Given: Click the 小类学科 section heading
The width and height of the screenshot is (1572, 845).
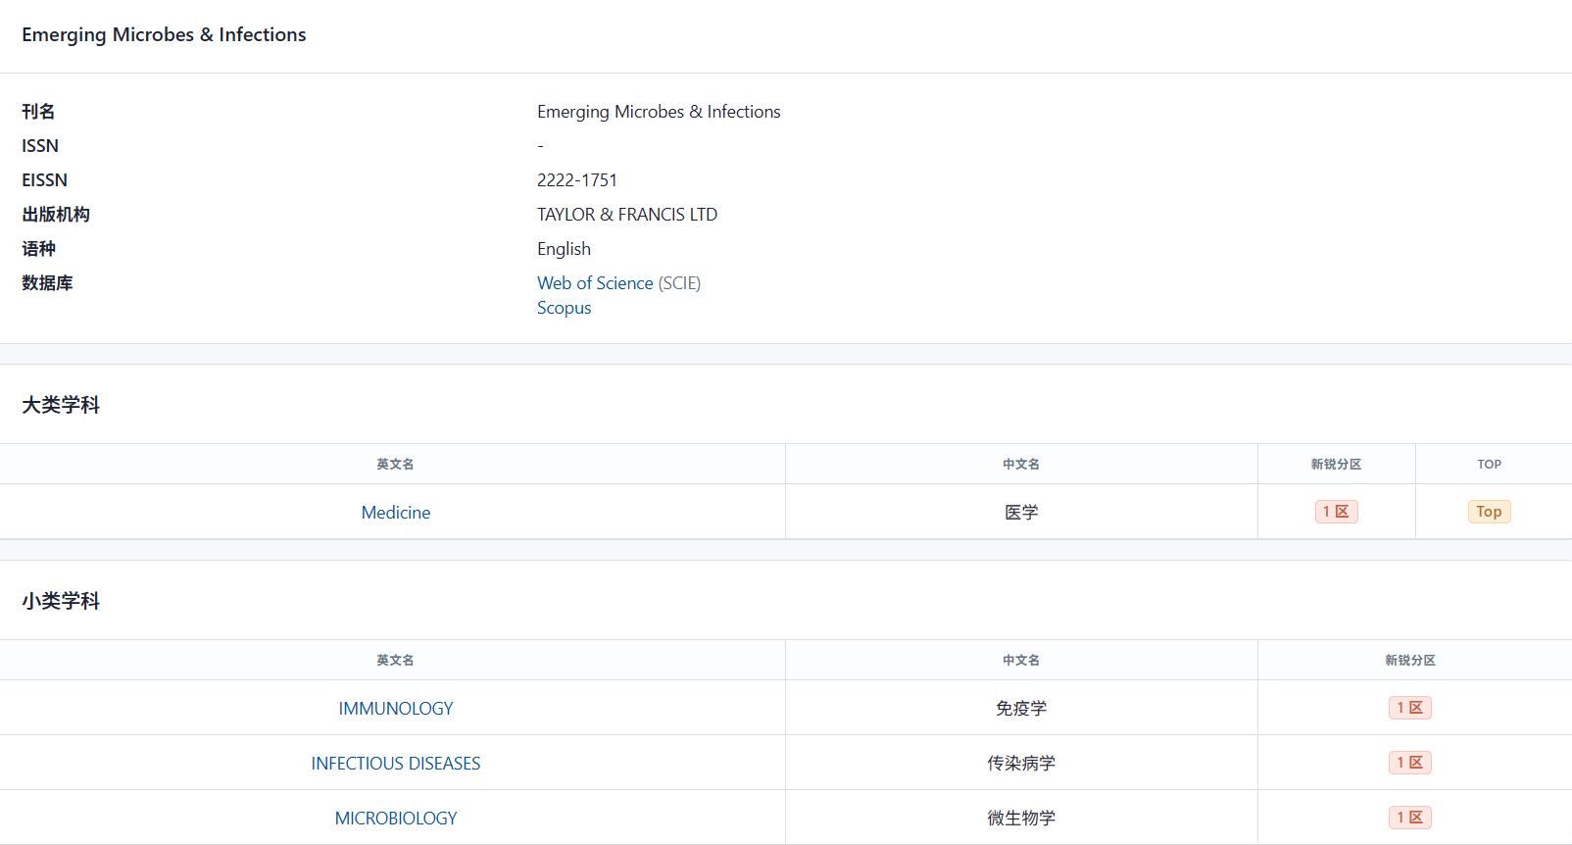Looking at the screenshot, I should (61, 601).
